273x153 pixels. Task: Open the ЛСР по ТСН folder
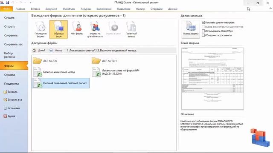tap(104, 61)
